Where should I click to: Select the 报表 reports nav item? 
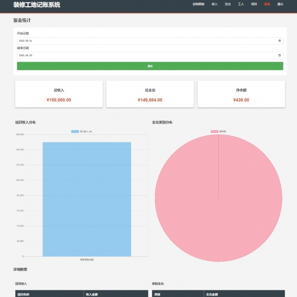pyautogui.click(x=267, y=4)
